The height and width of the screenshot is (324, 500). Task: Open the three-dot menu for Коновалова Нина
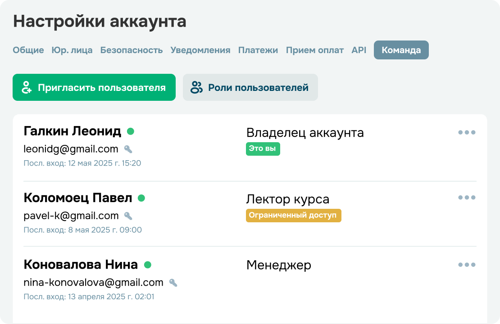[x=467, y=265]
